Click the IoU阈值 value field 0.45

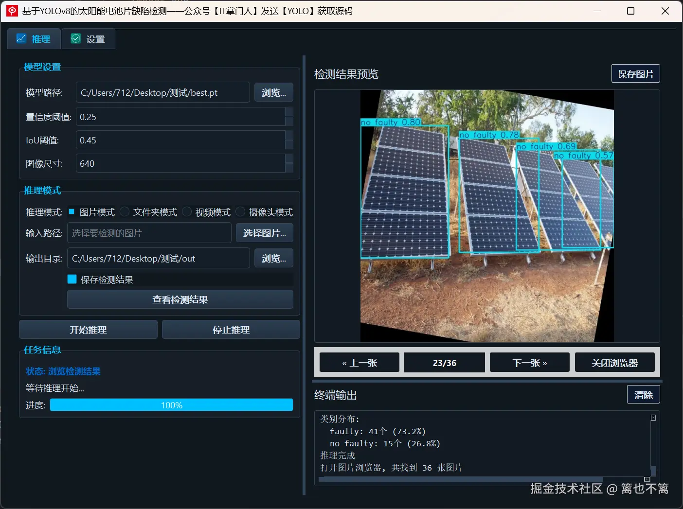pyautogui.click(x=180, y=140)
